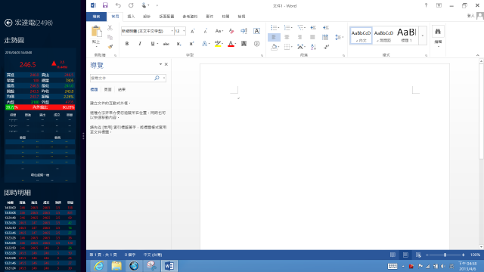Collapse the ribbon with the chevron arrow
484x272 pixels.
point(477,55)
